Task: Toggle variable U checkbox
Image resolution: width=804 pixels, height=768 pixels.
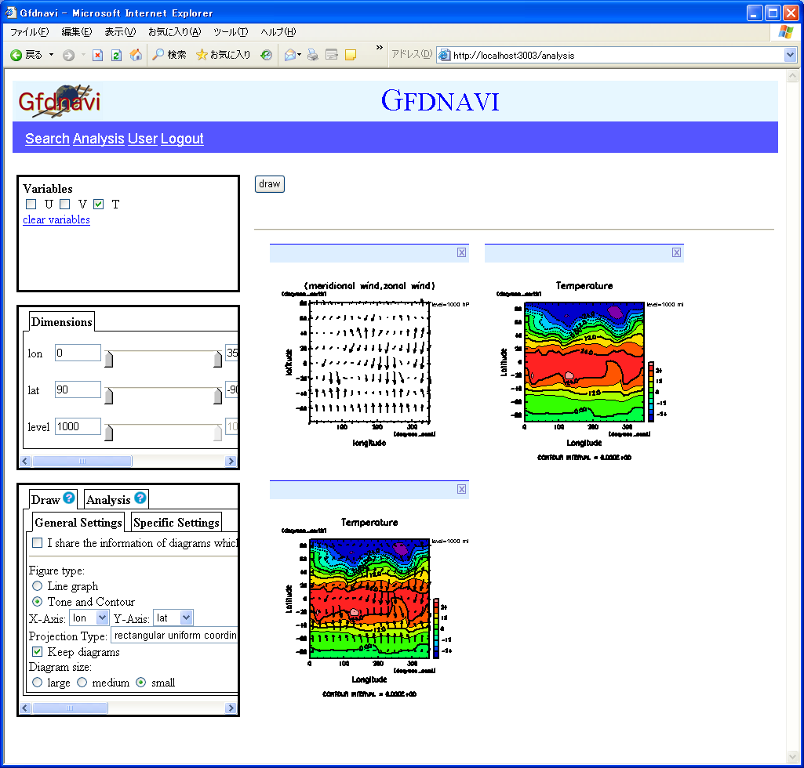Action: pyautogui.click(x=31, y=204)
